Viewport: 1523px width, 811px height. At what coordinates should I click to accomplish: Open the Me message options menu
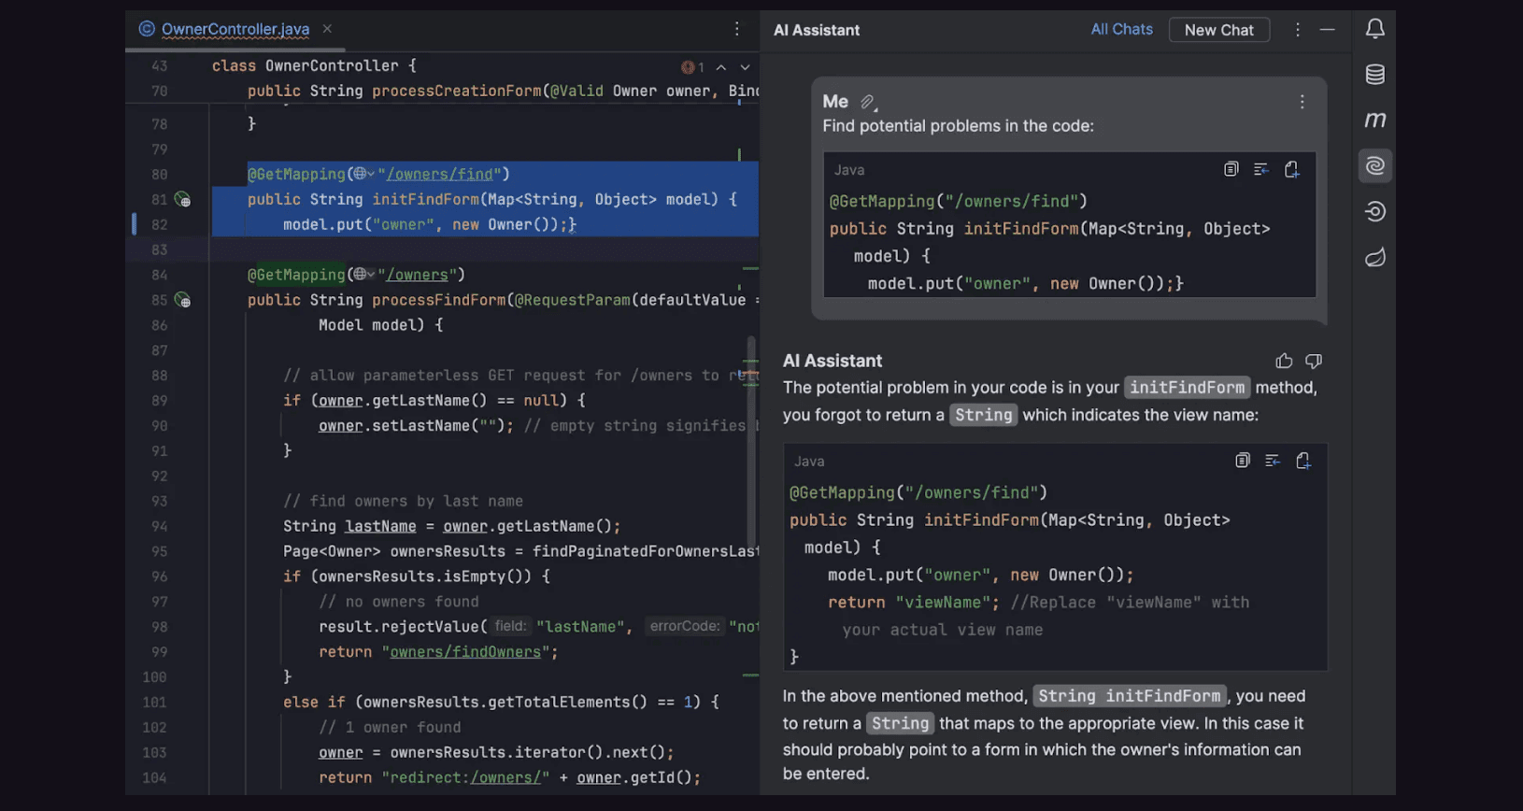[x=1302, y=102]
